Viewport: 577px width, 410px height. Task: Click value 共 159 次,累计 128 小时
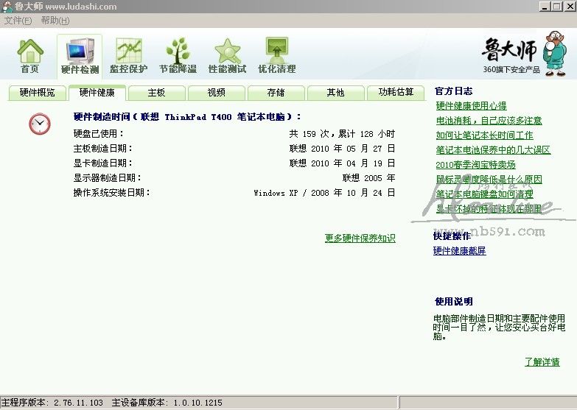pos(342,134)
